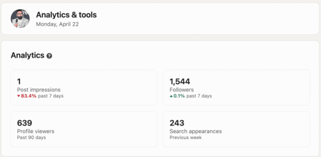This screenshot has width=321, height=157.
Task: Click the Analytics & tools title
Action: tap(66, 15)
